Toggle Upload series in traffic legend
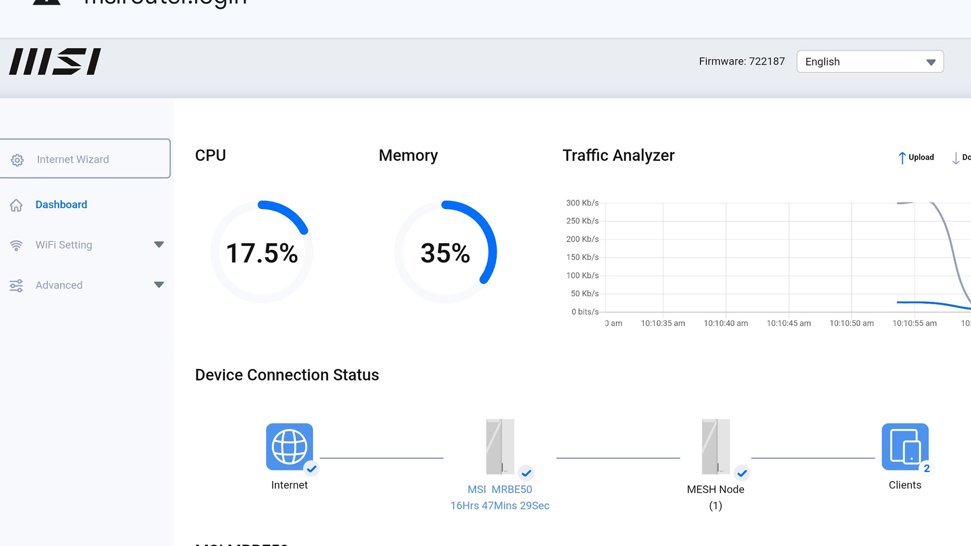 (916, 157)
